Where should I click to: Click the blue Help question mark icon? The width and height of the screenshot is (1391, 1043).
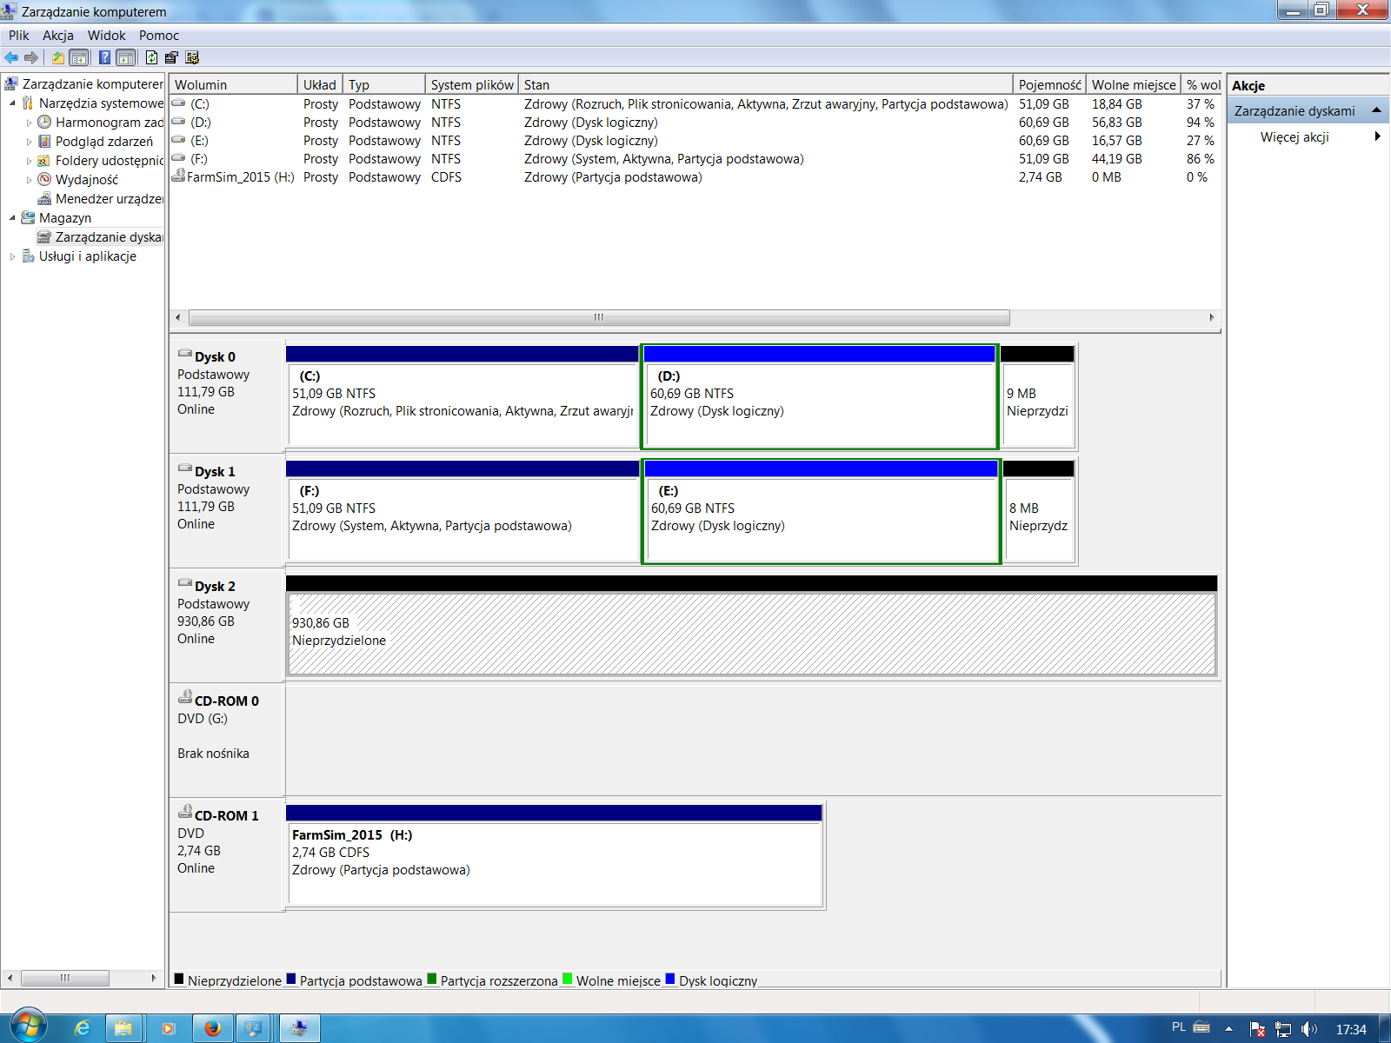coord(104,57)
